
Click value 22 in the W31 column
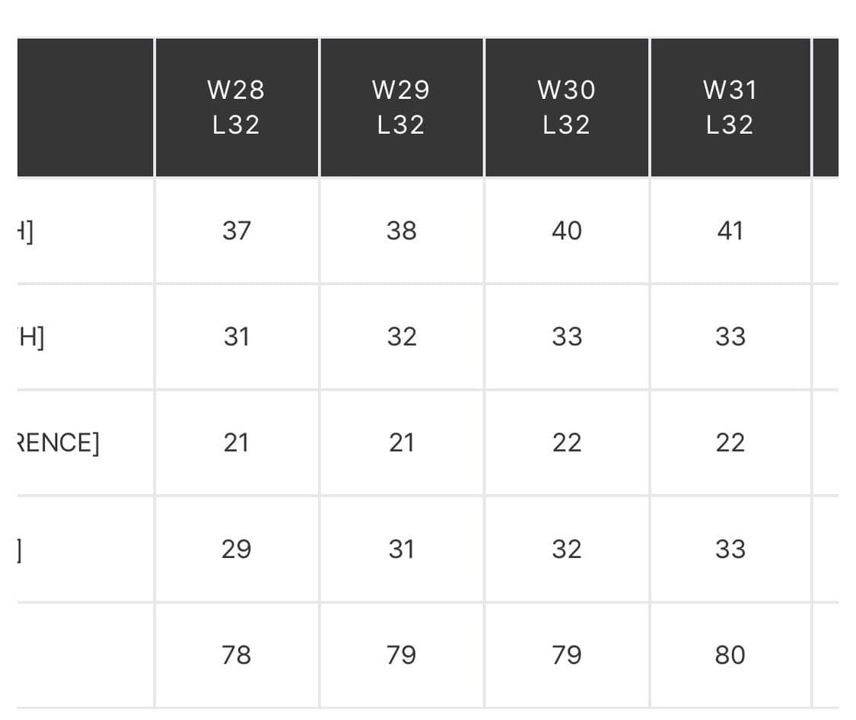730,442
